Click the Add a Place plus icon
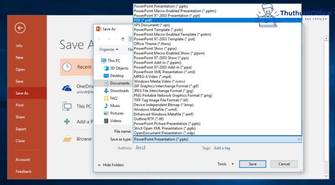The width and height of the screenshot is (335, 185). click(x=67, y=122)
